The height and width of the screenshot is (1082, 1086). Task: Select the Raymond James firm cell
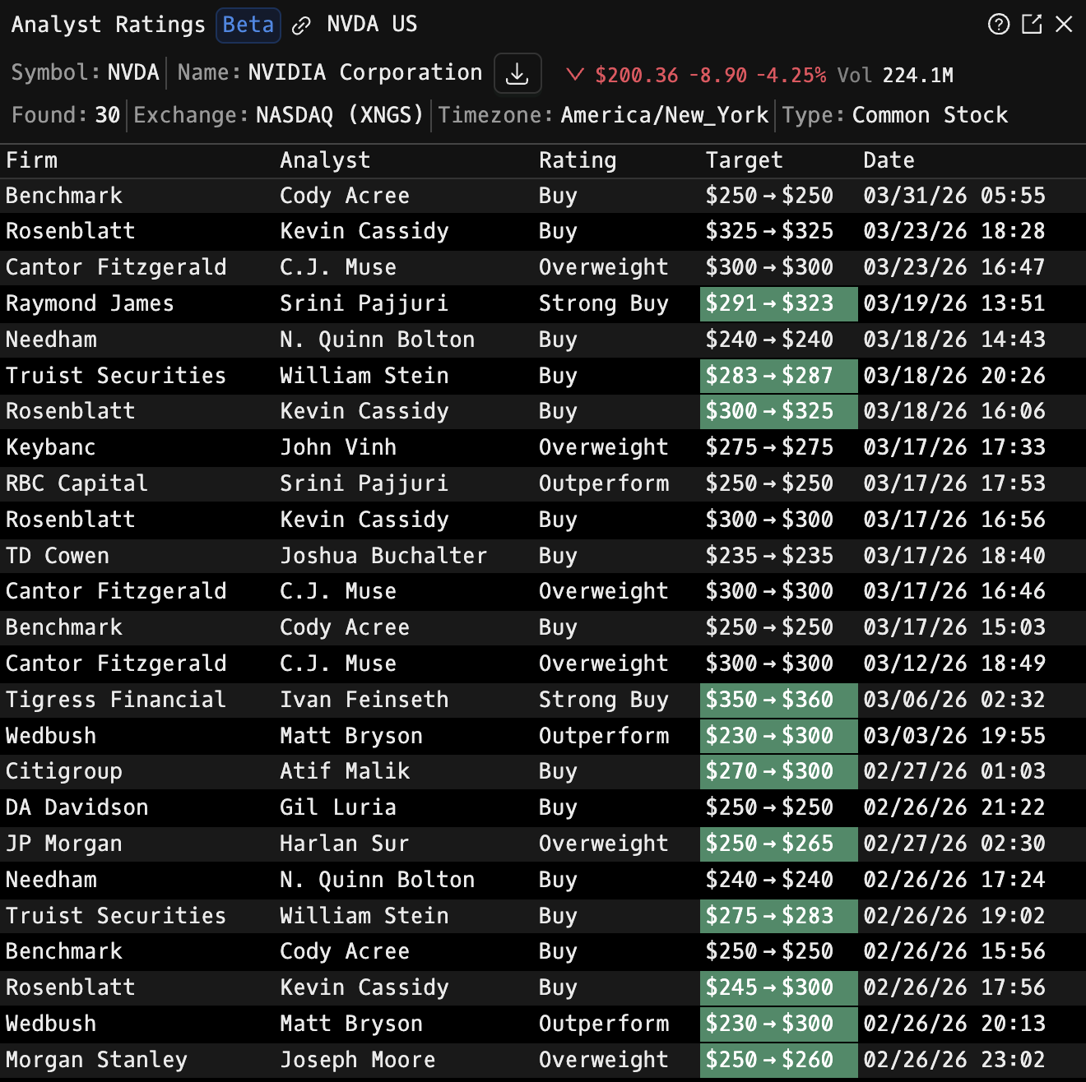(90, 303)
